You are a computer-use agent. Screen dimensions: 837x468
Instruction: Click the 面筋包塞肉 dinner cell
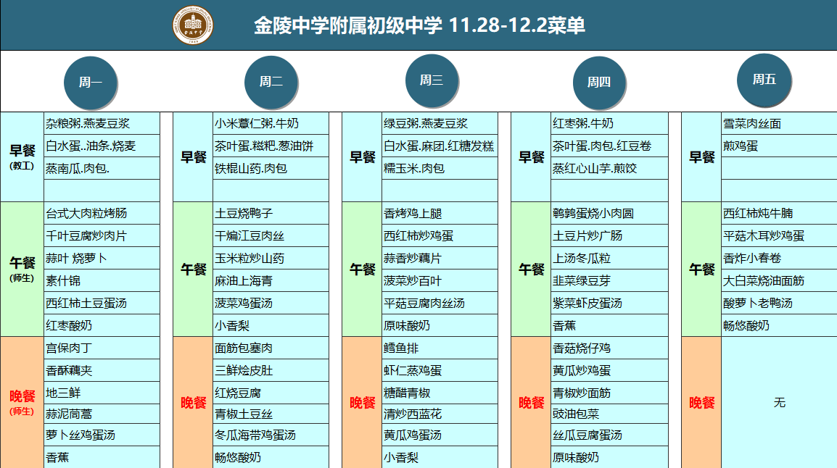click(x=271, y=348)
